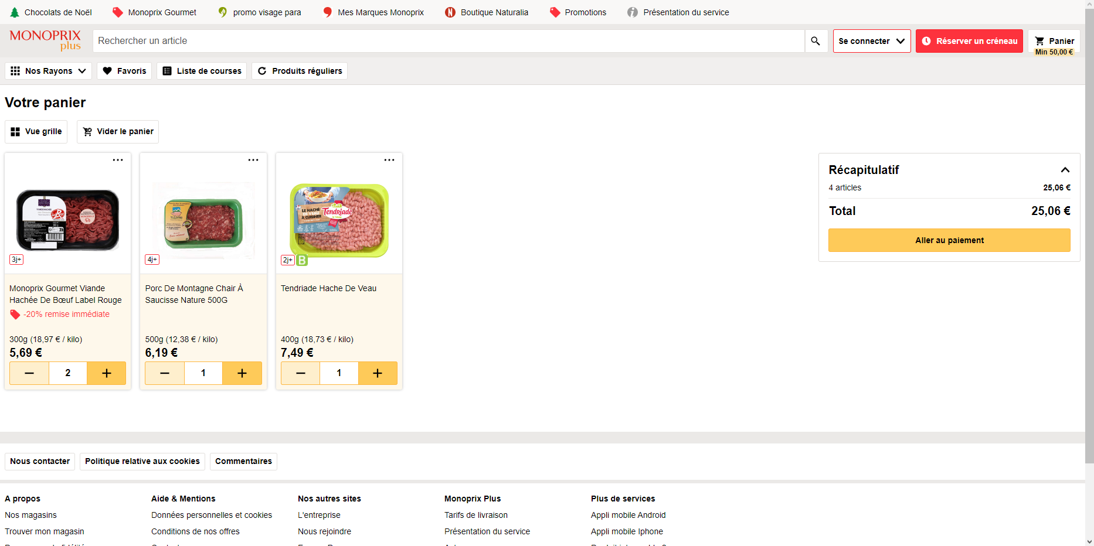Click quantity field of Porc De Montagne
This screenshot has height=546, width=1094.
pos(203,373)
